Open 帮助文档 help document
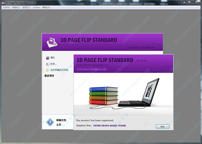The height and width of the screenshot is (144, 202). 61,120
